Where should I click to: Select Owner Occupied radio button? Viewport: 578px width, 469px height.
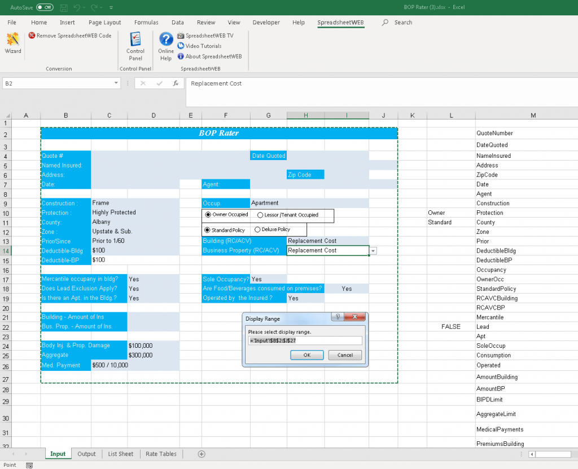pos(208,215)
